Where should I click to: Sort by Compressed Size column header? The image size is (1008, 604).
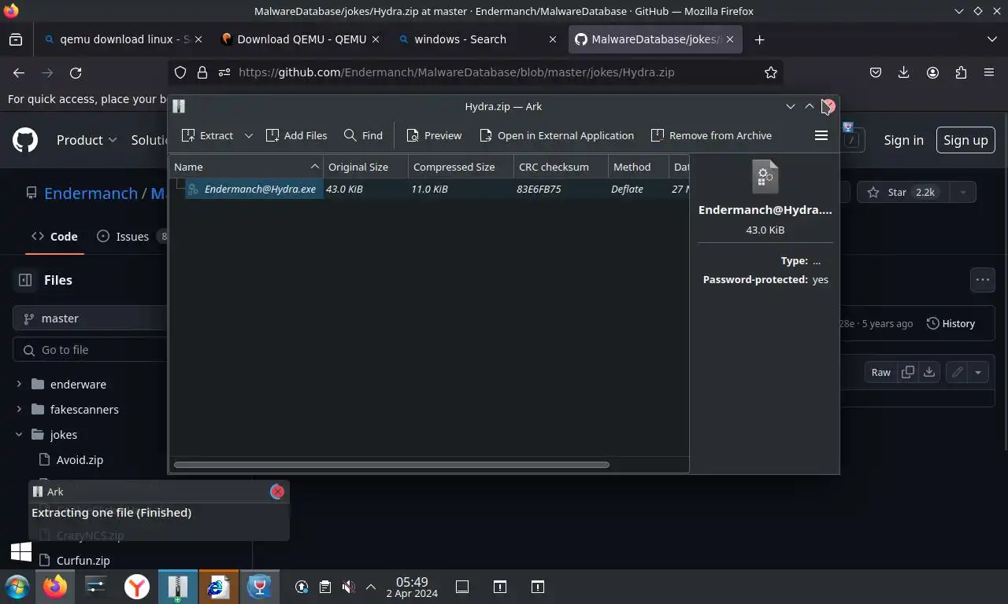[461, 167]
